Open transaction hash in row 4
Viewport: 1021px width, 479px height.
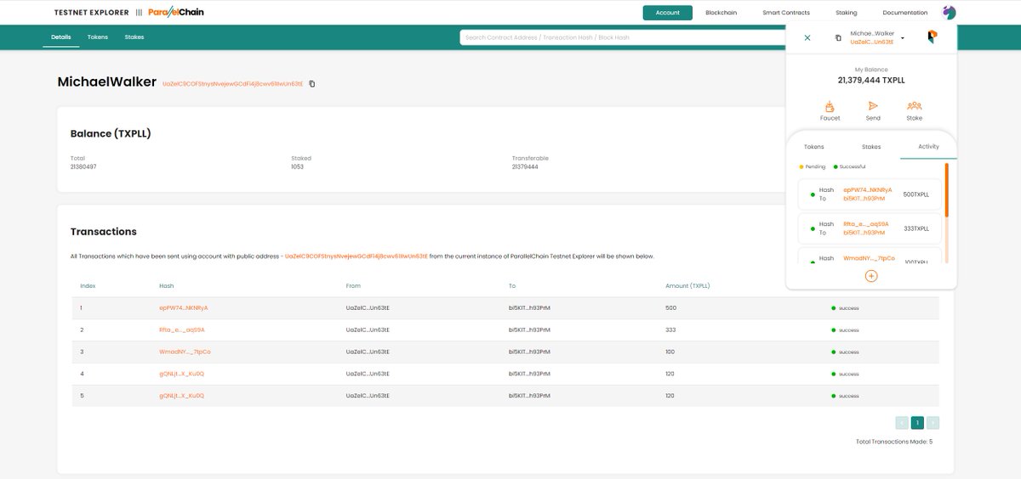tap(182, 374)
